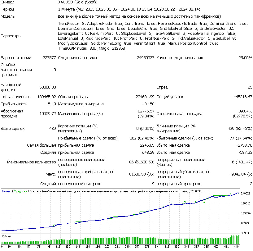
Task: Click the largest losing trade value -2758.76
Action: point(243,145)
